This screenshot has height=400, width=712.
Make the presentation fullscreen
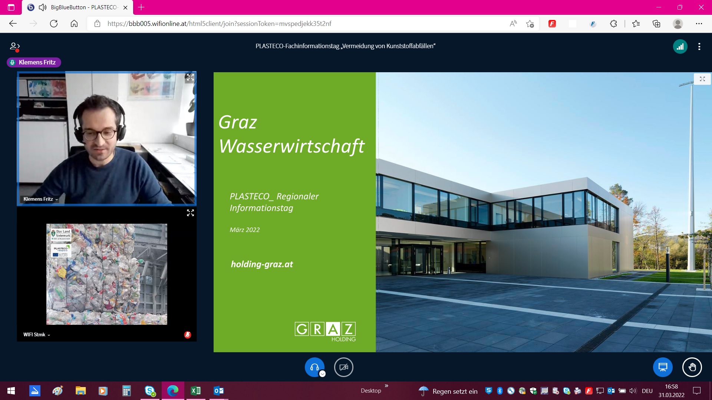click(702, 79)
